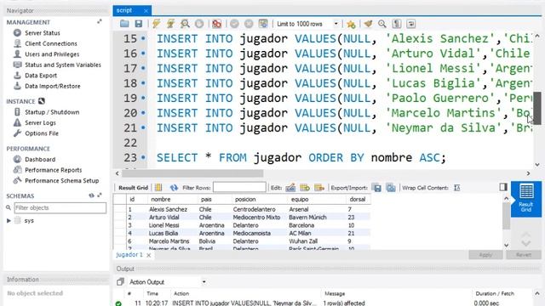Switch to the script editor tab

tap(124, 10)
